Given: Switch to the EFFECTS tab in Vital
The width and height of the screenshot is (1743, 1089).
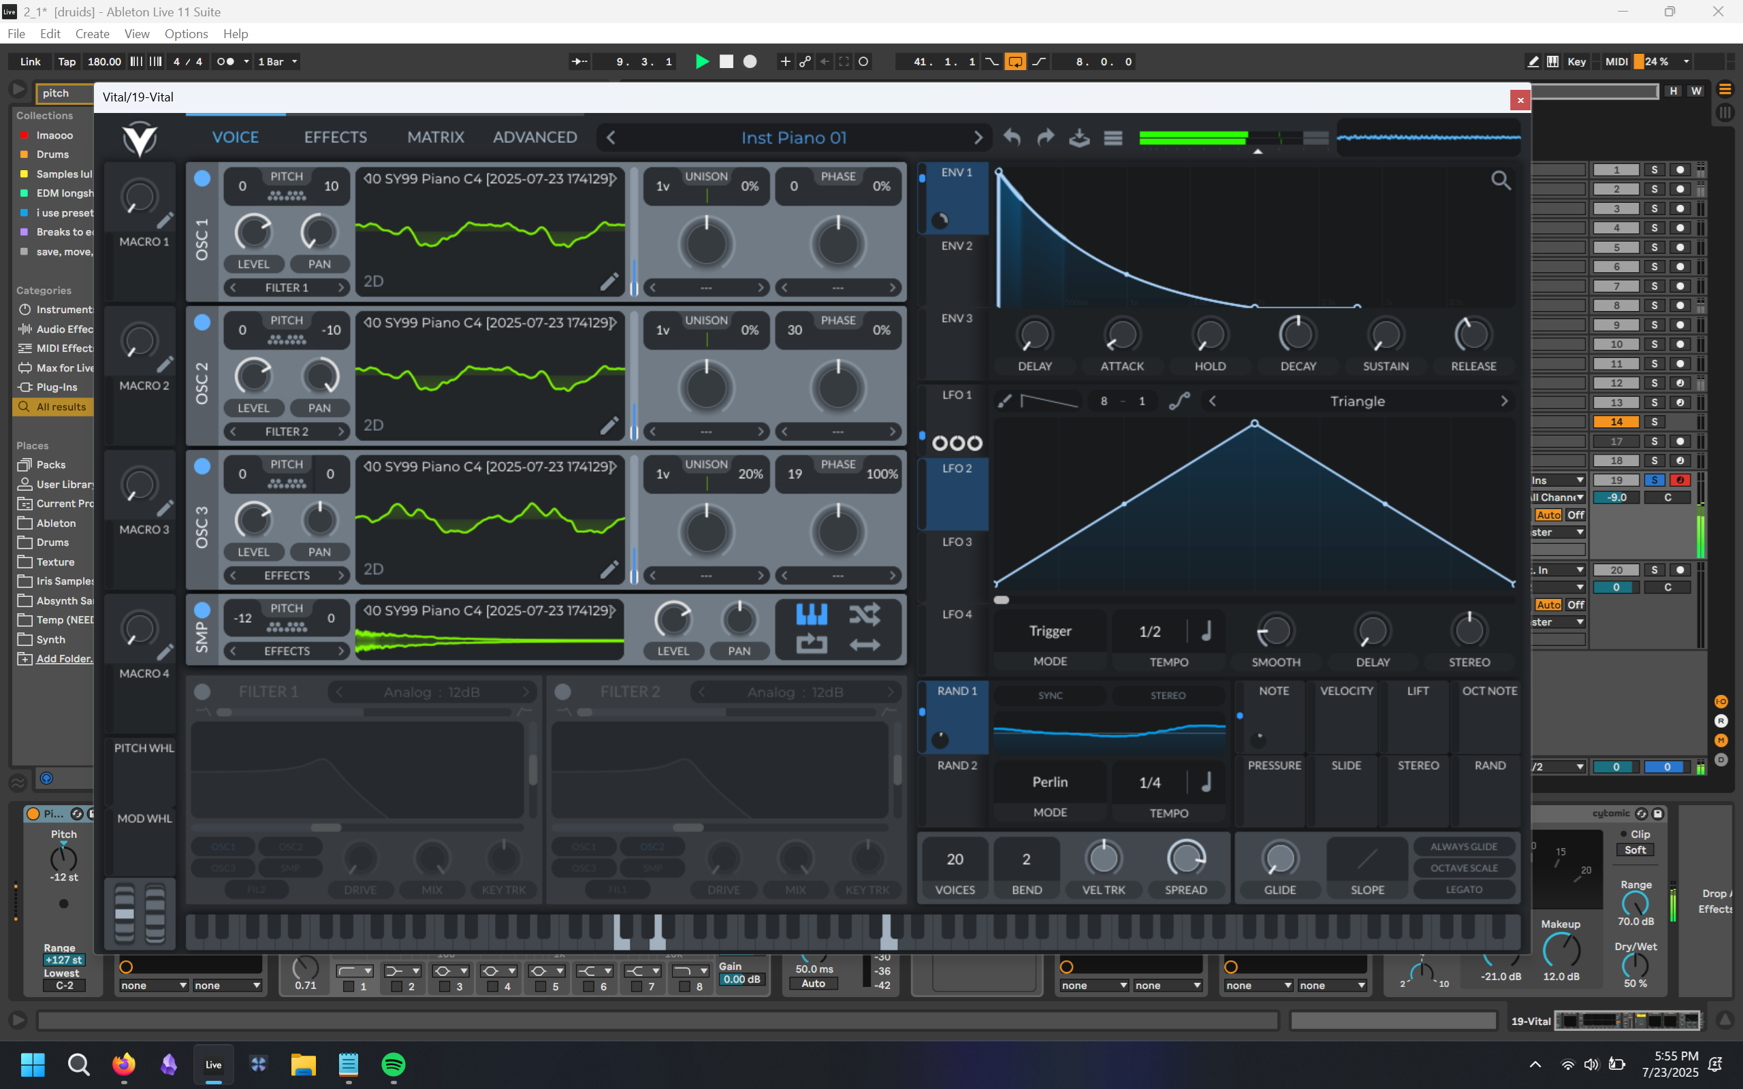Looking at the screenshot, I should [x=336, y=137].
